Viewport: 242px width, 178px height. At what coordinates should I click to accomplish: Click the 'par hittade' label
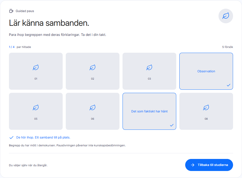(x=24, y=47)
